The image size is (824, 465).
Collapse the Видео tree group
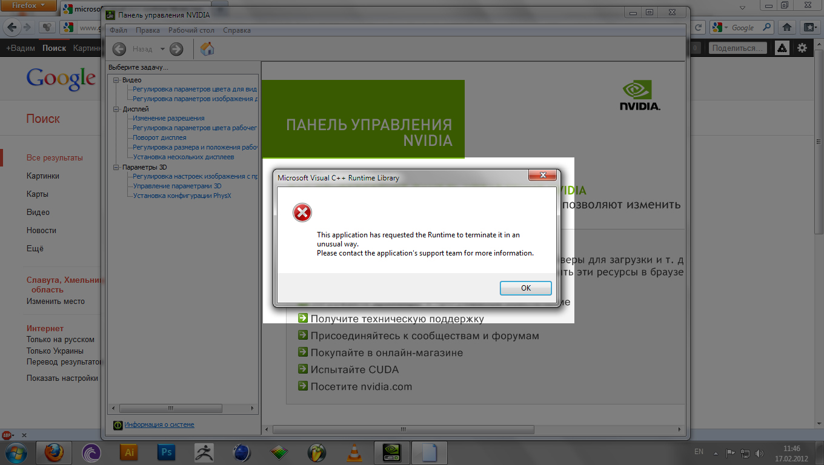pos(117,80)
